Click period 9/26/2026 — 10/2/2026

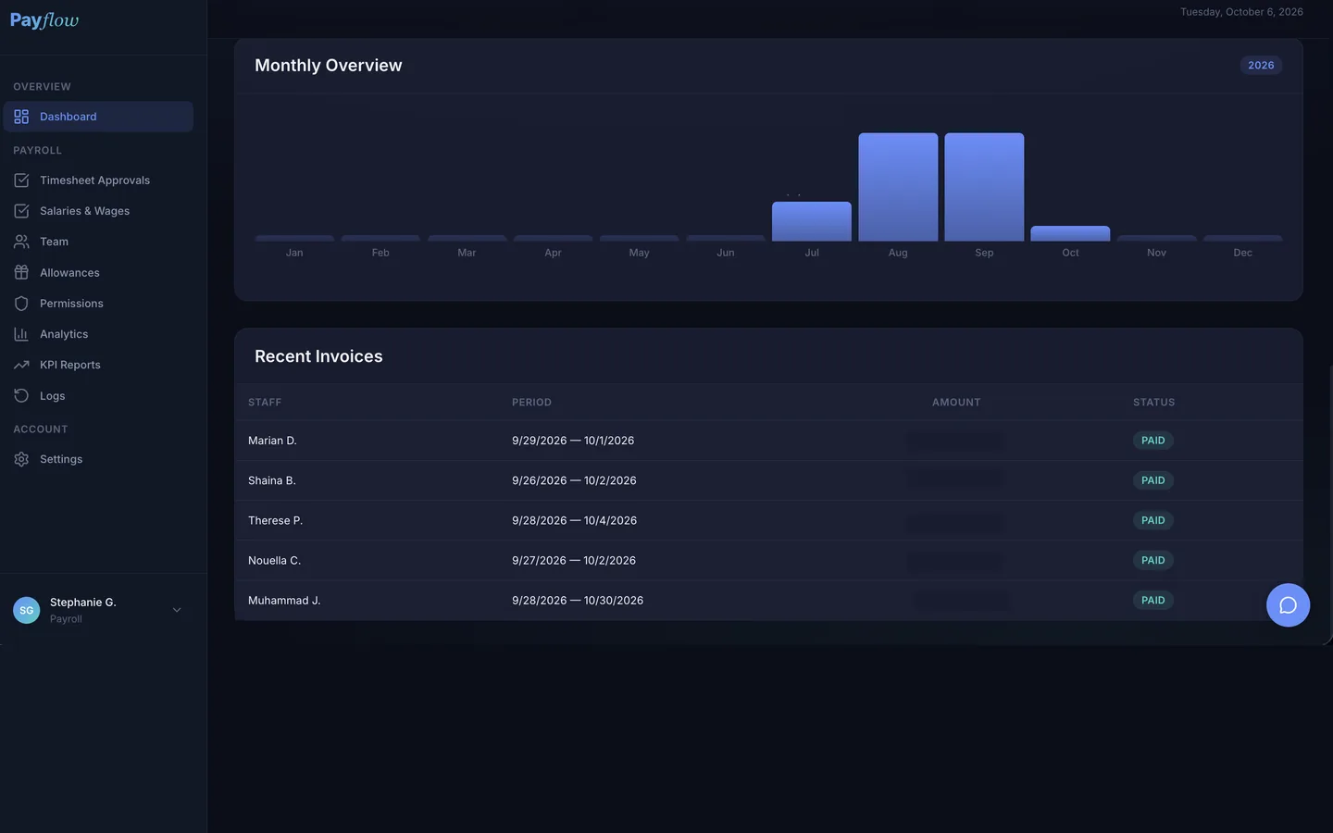[x=574, y=480]
